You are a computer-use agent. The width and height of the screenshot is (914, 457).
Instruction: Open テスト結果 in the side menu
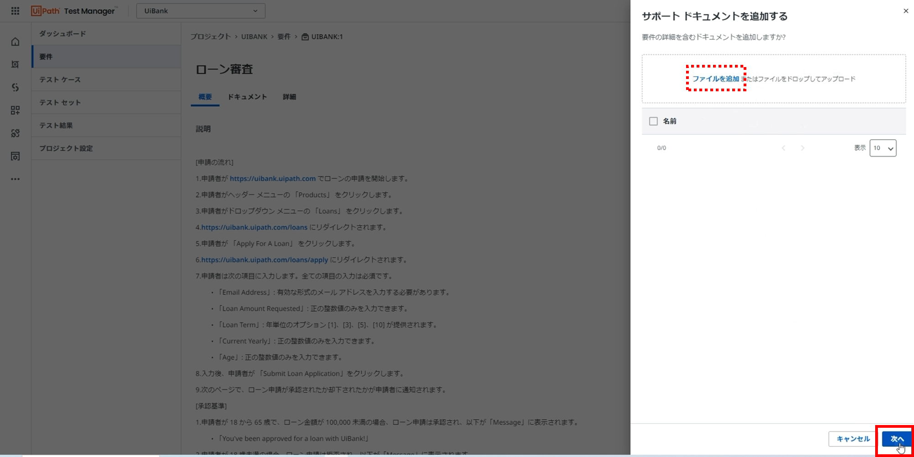tap(106, 125)
